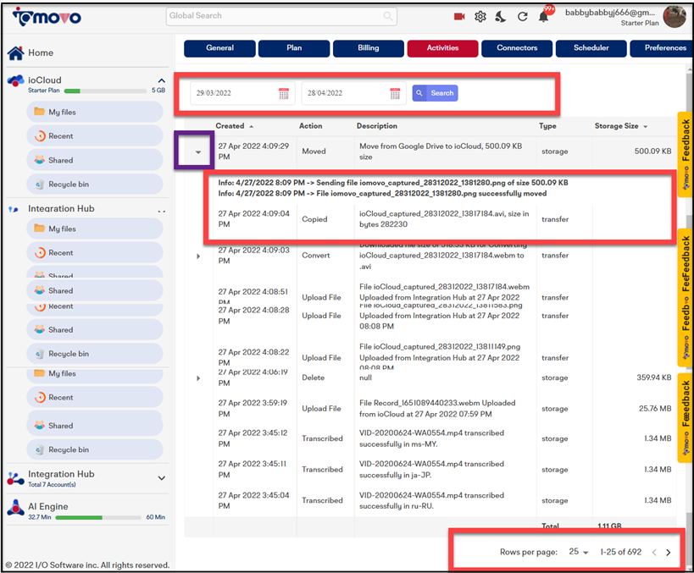Collapse the expanded Moved activity row

pos(198,152)
